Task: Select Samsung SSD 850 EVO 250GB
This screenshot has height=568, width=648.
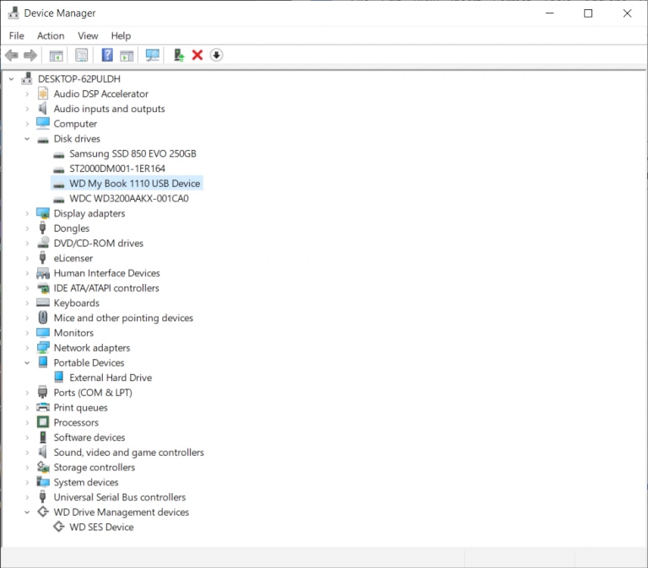Action: (x=132, y=154)
